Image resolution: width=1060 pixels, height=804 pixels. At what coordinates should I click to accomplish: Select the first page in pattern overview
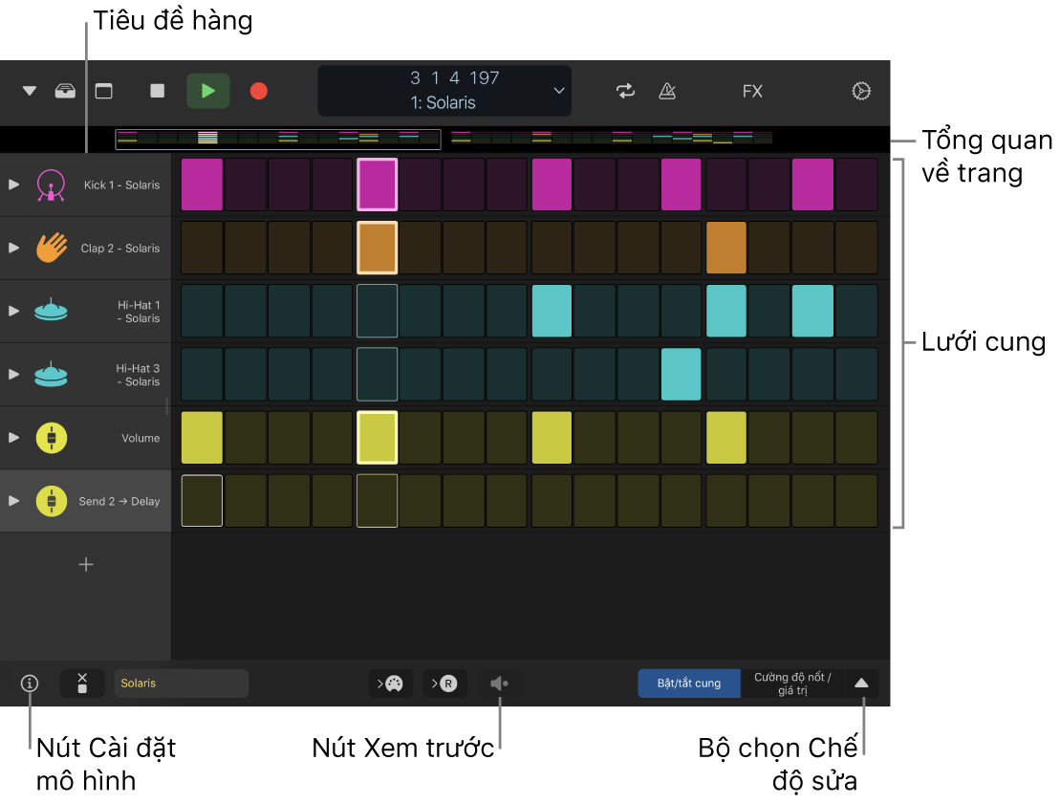(278, 139)
